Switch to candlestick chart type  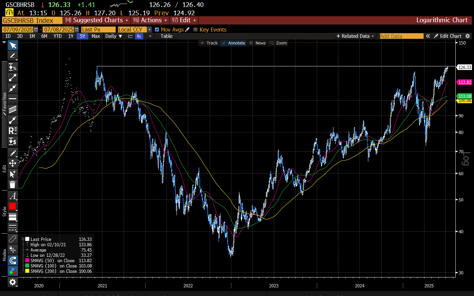(x=139, y=36)
